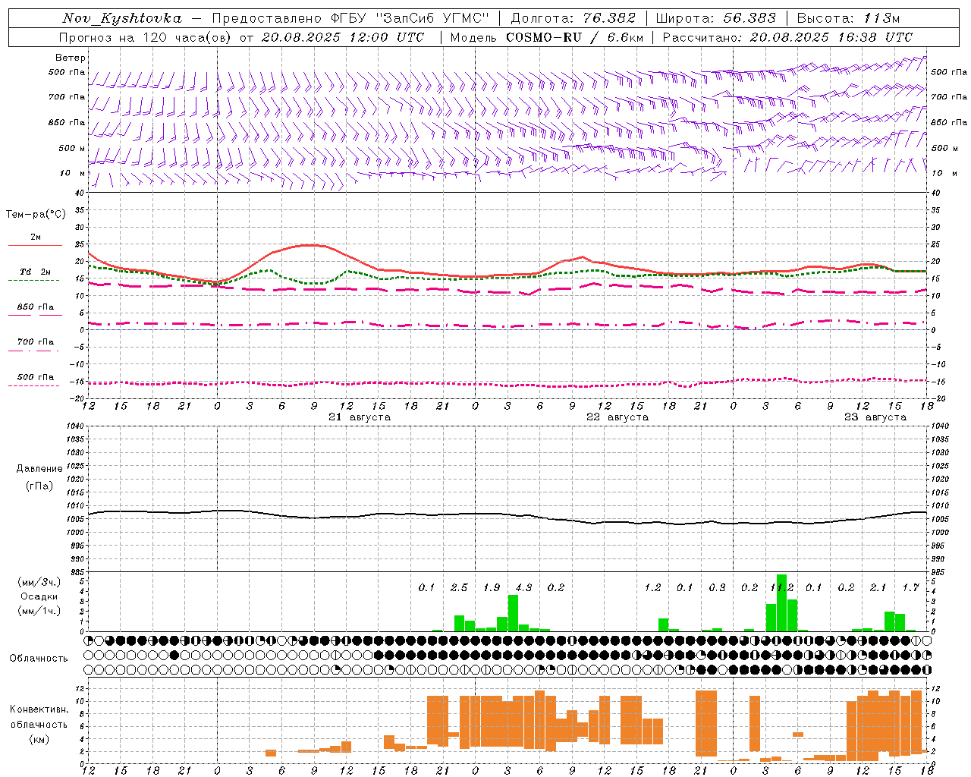Select the precipitation value "2.1"
This screenshot has width=971, height=777.
878,588
